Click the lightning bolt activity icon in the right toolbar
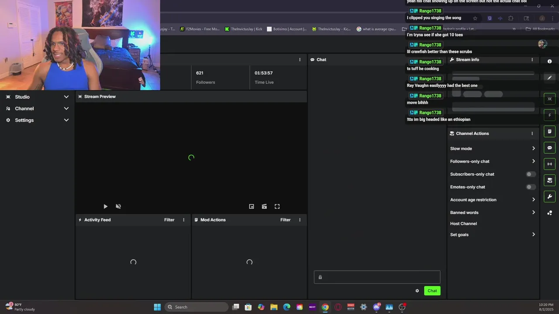559x314 pixels. [x=549, y=115]
